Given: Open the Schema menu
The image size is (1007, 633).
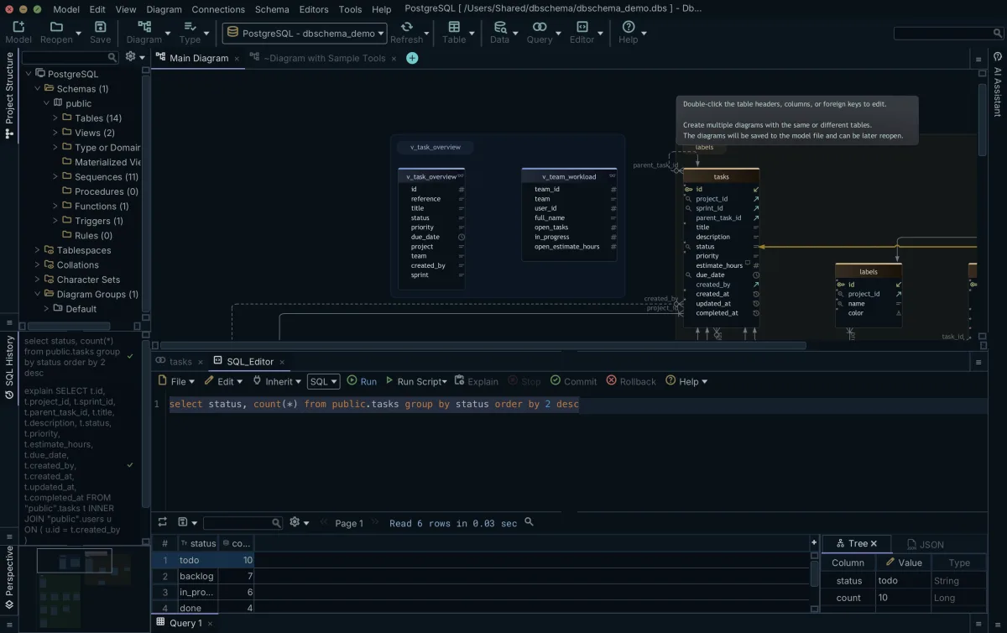Looking at the screenshot, I should pyautogui.click(x=272, y=9).
